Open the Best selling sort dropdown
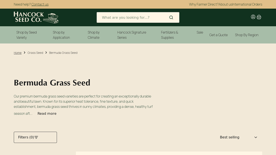276x155 pixels. coord(238,137)
